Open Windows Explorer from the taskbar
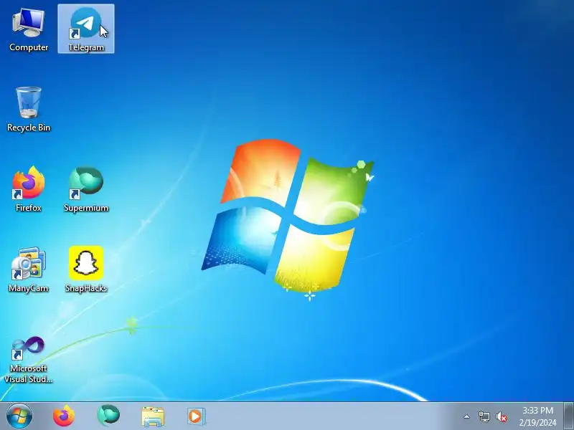The height and width of the screenshot is (430, 574). [x=153, y=416]
